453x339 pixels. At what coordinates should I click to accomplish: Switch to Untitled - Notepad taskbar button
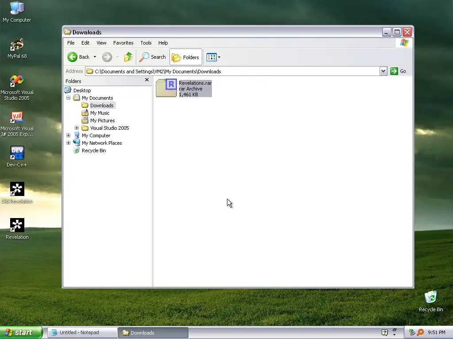82,332
